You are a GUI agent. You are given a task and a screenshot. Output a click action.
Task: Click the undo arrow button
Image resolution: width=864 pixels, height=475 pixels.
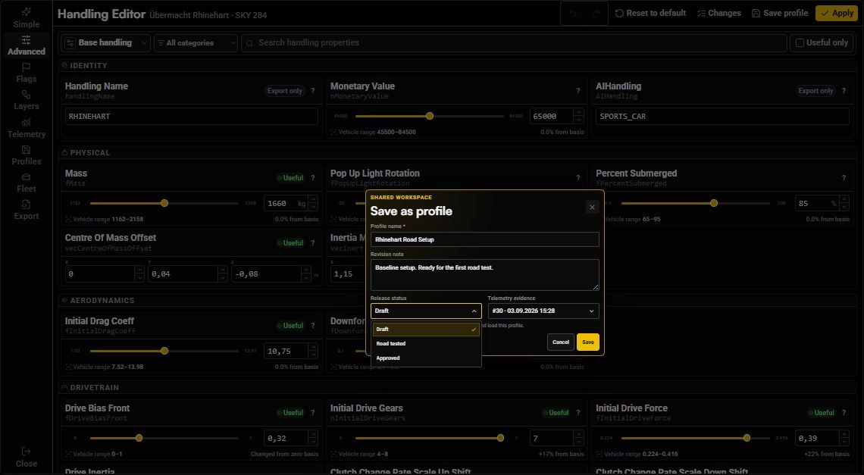click(x=572, y=13)
